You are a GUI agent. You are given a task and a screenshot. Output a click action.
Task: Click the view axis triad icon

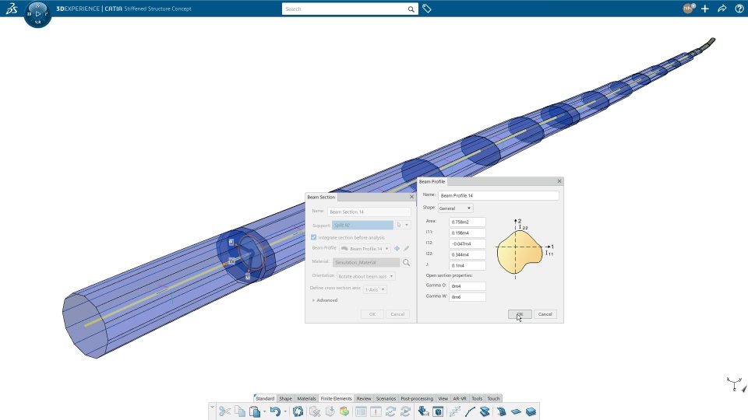coord(735,383)
